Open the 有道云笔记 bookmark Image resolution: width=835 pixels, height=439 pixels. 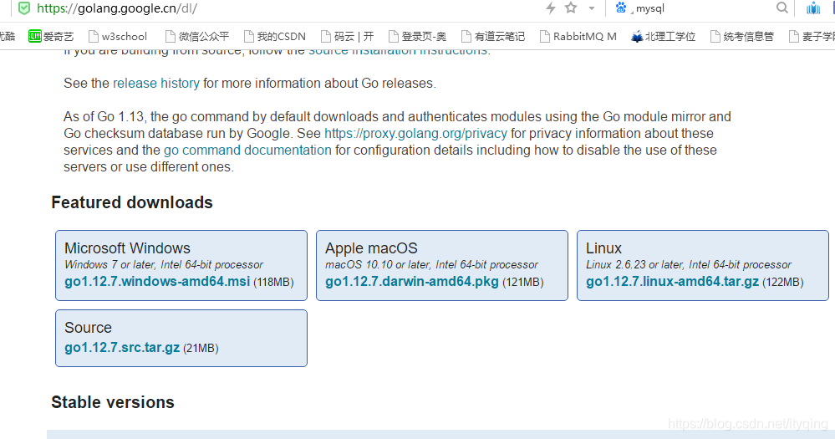click(x=493, y=36)
